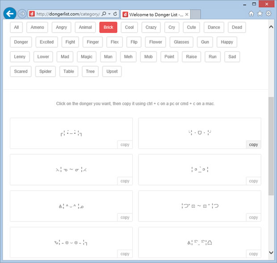Filter dongers by the Glasses category

coord(181,42)
